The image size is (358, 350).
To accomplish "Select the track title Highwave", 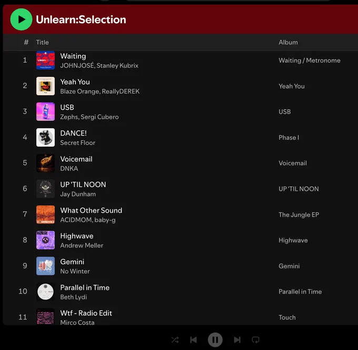I will coord(77,236).
